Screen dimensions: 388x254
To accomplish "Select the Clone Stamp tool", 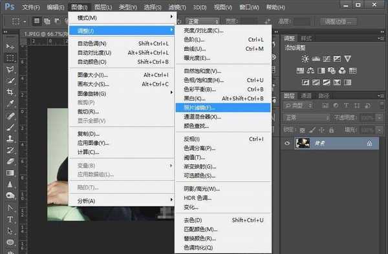I will pyautogui.click(x=10, y=139).
